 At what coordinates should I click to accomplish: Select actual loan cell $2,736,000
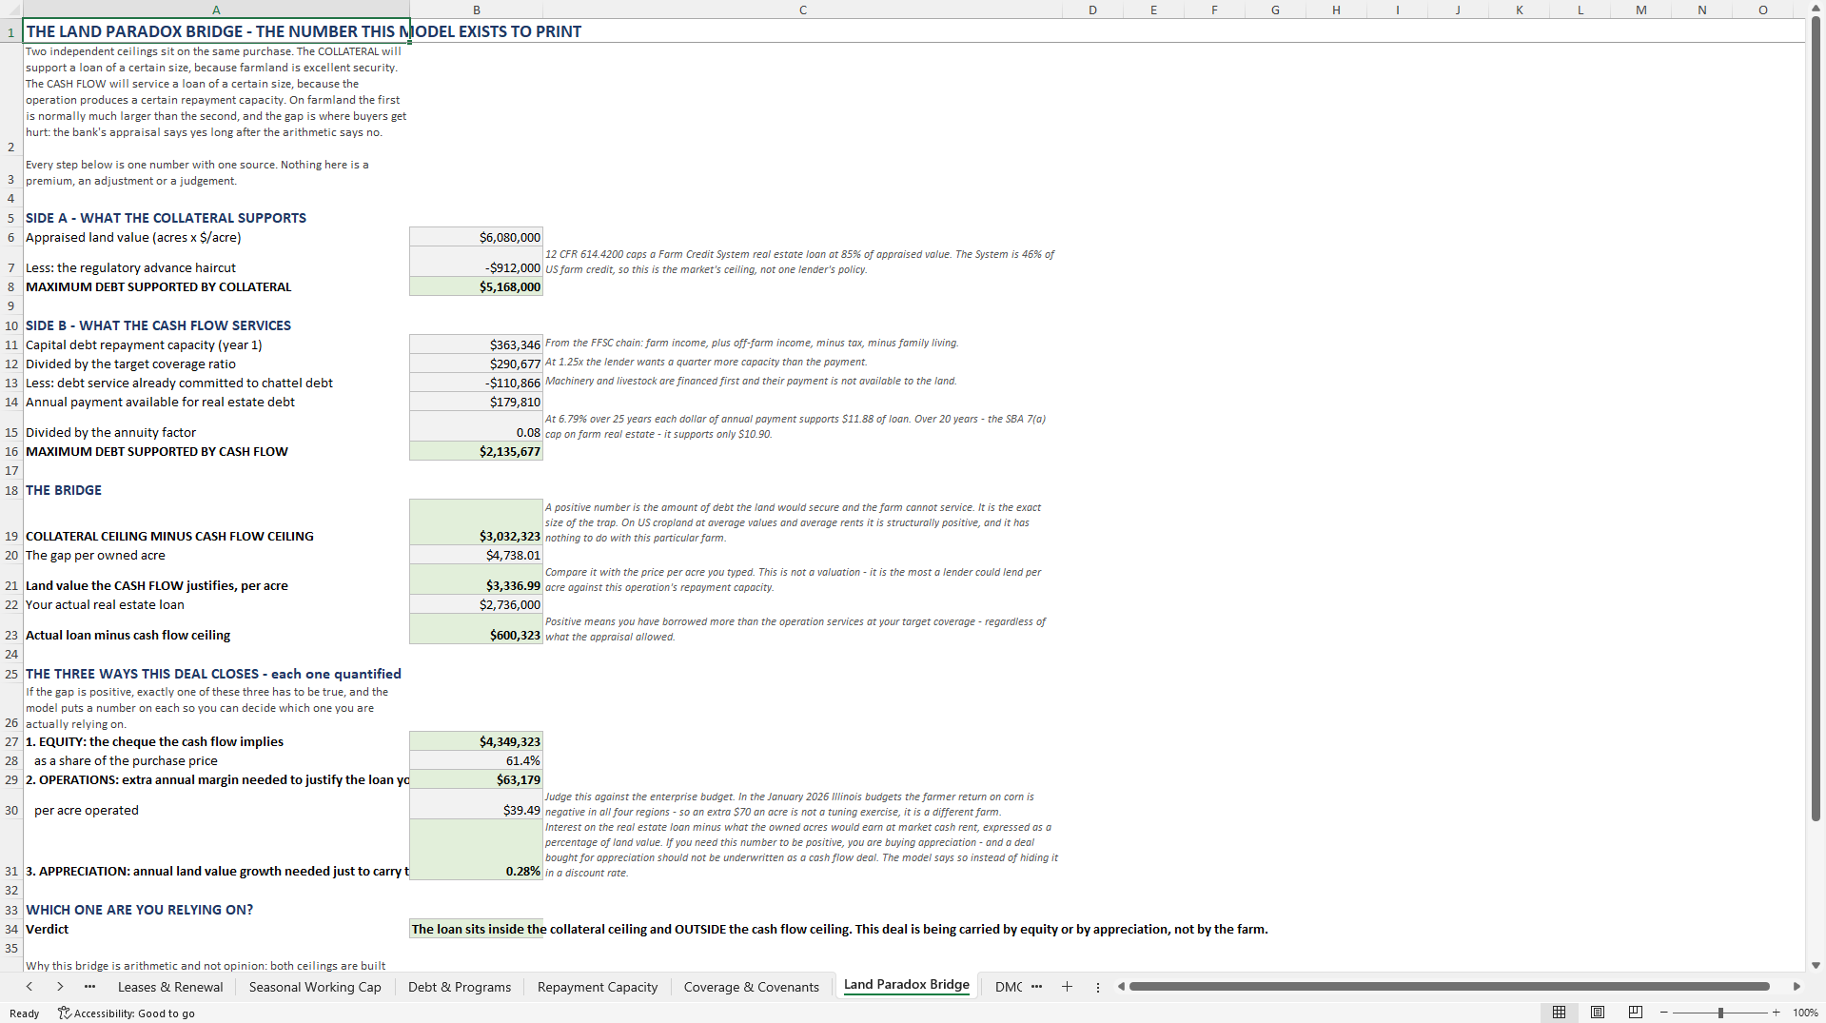pyautogui.click(x=477, y=604)
